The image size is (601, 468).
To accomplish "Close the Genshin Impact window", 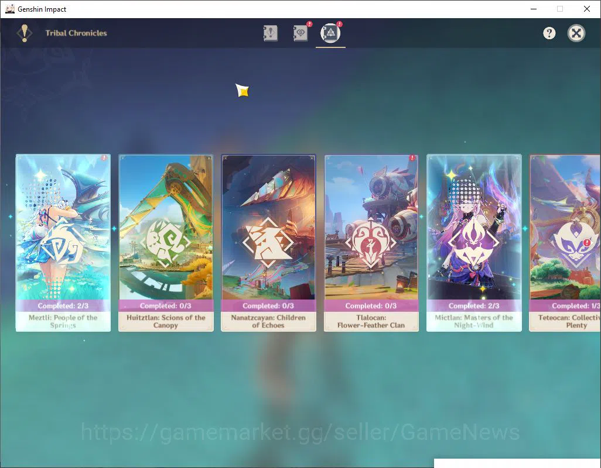I will [x=586, y=9].
